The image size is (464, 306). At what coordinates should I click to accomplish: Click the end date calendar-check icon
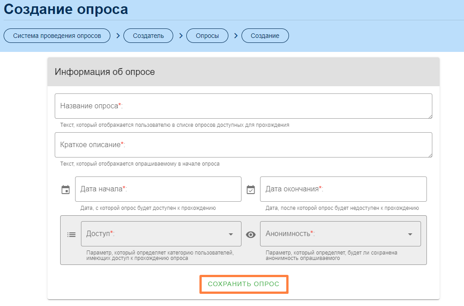click(251, 190)
